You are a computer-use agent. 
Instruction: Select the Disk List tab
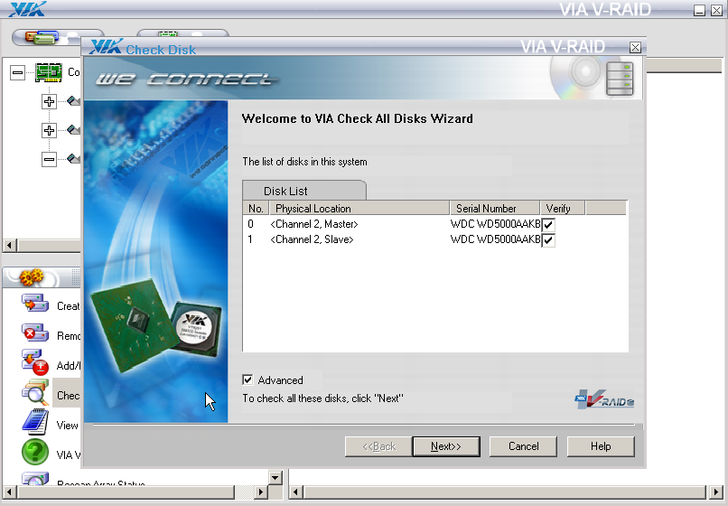(x=304, y=191)
